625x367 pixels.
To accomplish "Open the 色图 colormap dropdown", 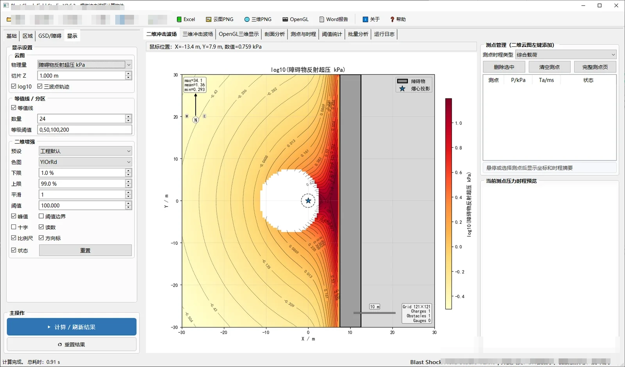I will pyautogui.click(x=85, y=162).
